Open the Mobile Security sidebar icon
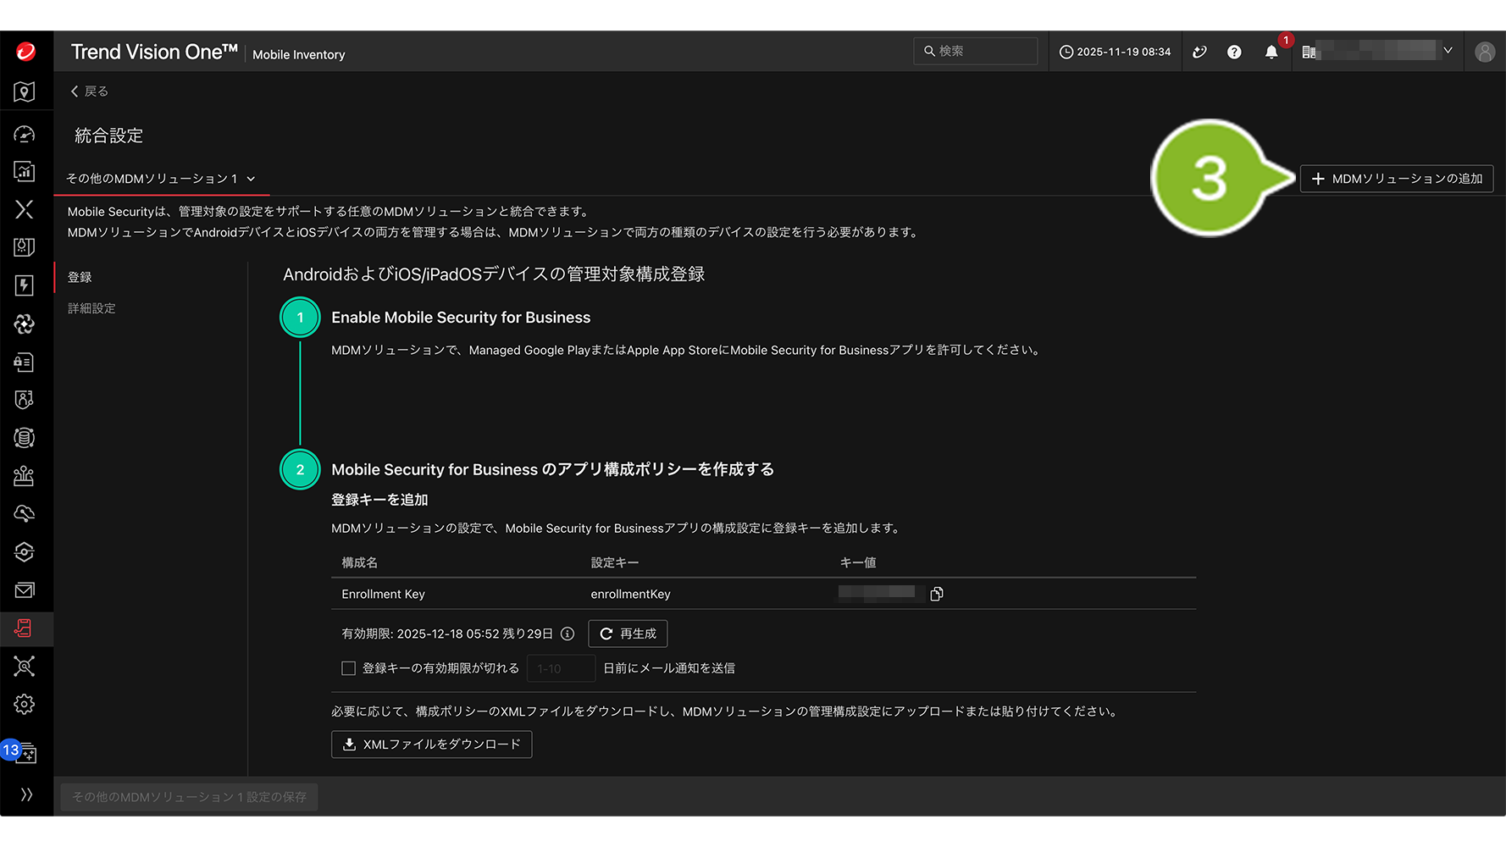The image size is (1506, 847). point(25,628)
